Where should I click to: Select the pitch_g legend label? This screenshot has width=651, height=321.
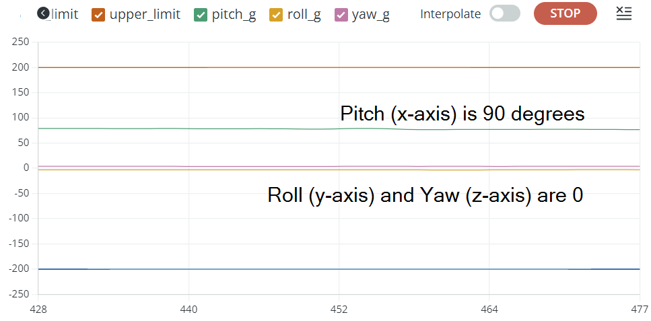click(x=234, y=15)
